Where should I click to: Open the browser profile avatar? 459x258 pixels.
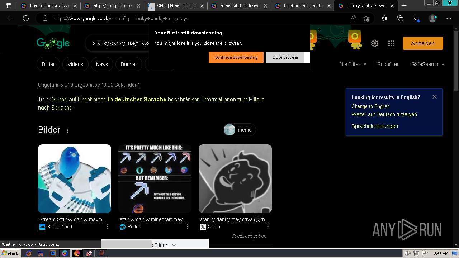point(433,18)
